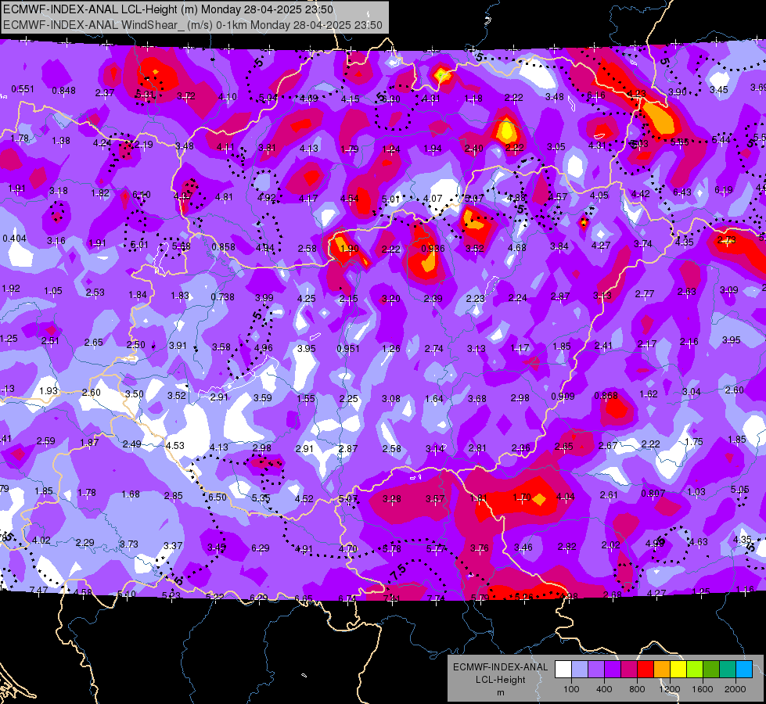Click legend label 400
The height and width of the screenshot is (704, 766).
pyautogui.click(x=604, y=689)
